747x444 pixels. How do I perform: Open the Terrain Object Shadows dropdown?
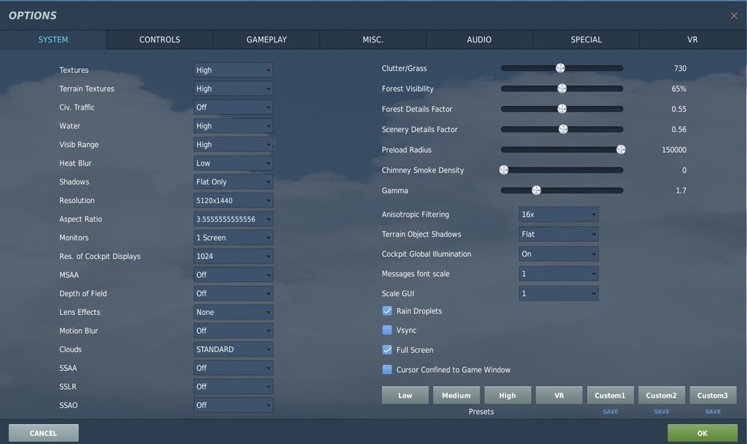(x=559, y=234)
